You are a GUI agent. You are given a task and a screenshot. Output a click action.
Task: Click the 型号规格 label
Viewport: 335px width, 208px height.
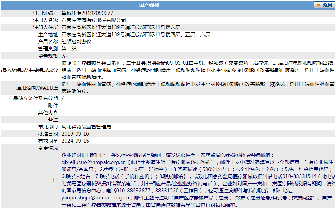pos(48,56)
